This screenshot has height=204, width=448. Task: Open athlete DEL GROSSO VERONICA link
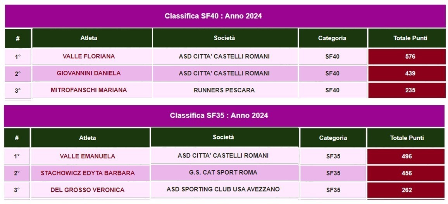click(x=88, y=190)
